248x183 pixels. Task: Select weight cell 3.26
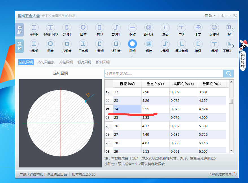coord(155,101)
